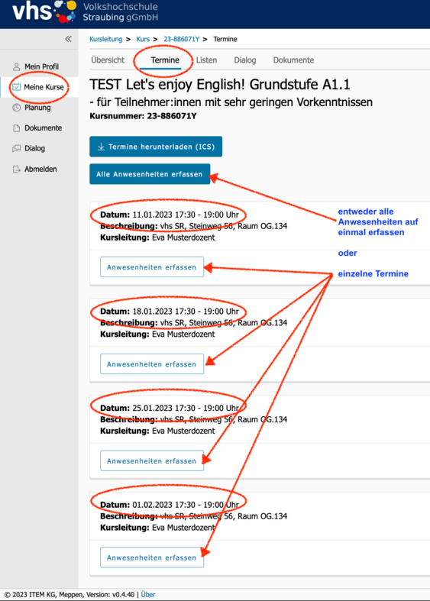Click Alle Anwesenheiten erfassen button
Image resolution: width=430 pixels, height=601 pixels.
(150, 174)
